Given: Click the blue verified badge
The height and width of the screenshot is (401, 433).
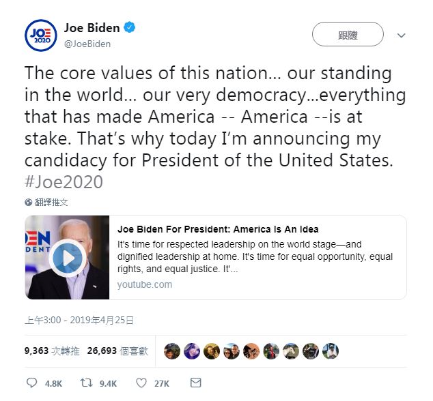Looking at the screenshot, I should point(129,27).
